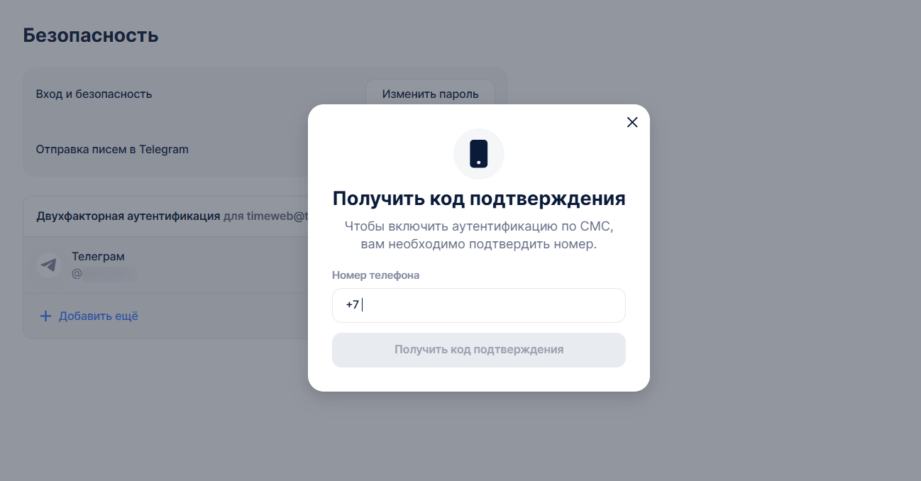This screenshot has height=481, width=921.
Task: Click the Телеграм method label
Action: [98, 256]
